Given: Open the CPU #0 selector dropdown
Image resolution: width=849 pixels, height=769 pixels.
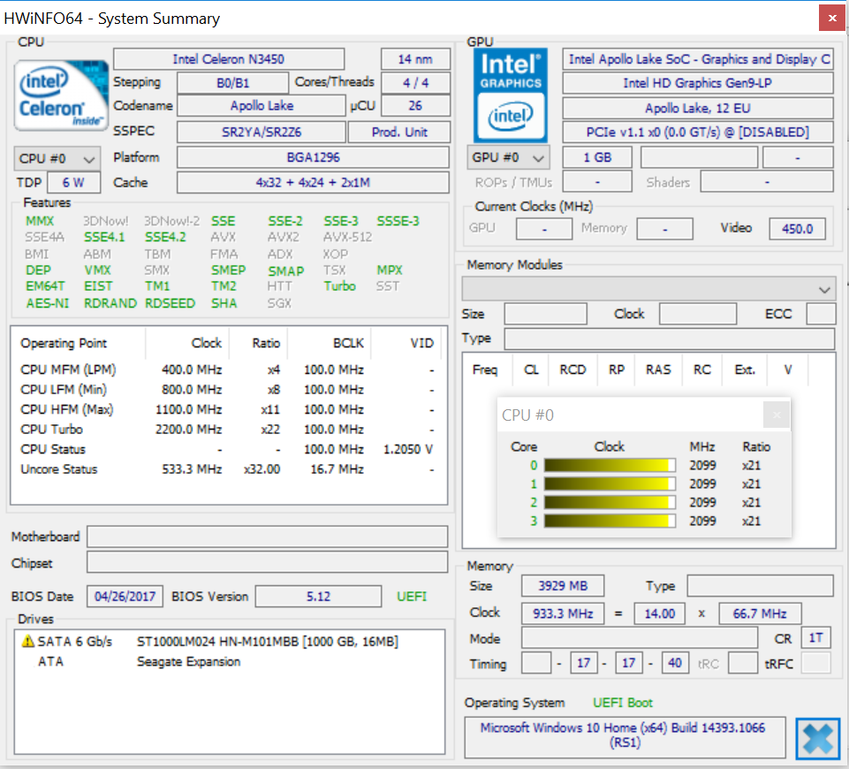Looking at the screenshot, I should tap(57, 159).
